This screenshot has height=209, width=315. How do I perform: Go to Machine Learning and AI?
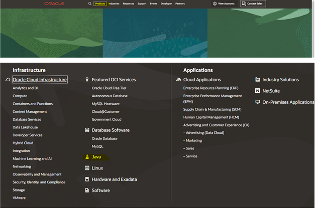point(32,158)
